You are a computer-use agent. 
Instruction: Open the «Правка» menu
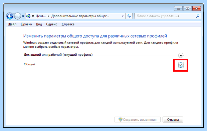pyautogui.click(x=26, y=24)
